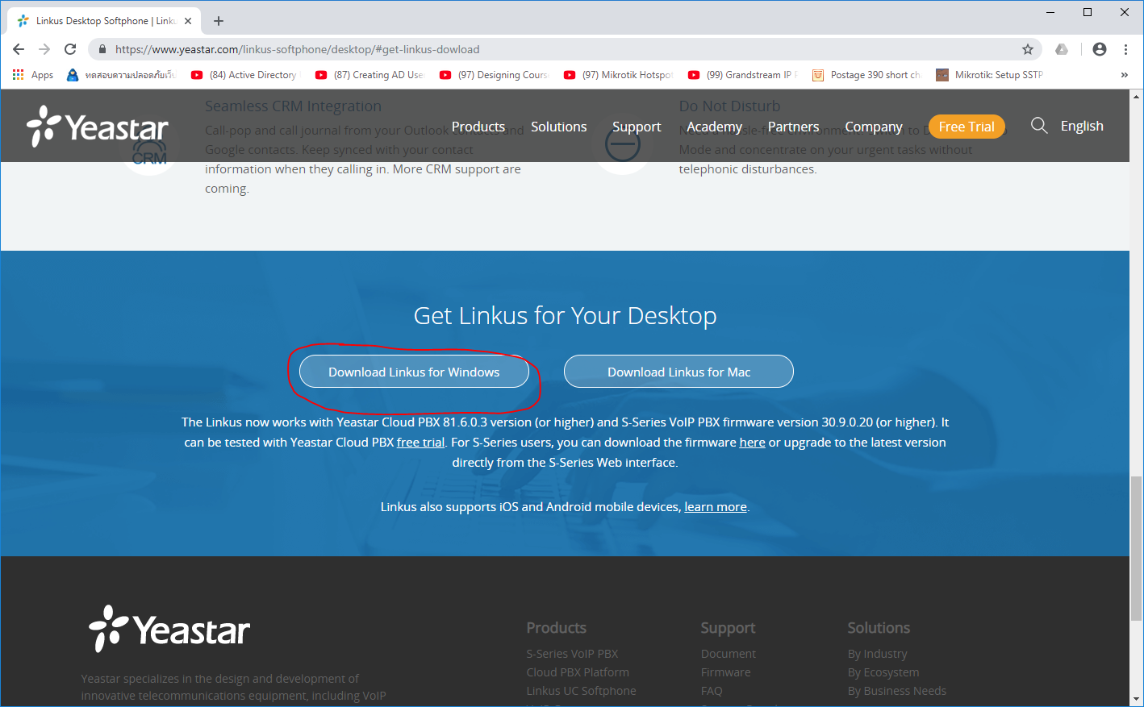The height and width of the screenshot is (707, 1144).
Task: Follow the 'learn more' mobile link
Action: click(x=716, y=507)
